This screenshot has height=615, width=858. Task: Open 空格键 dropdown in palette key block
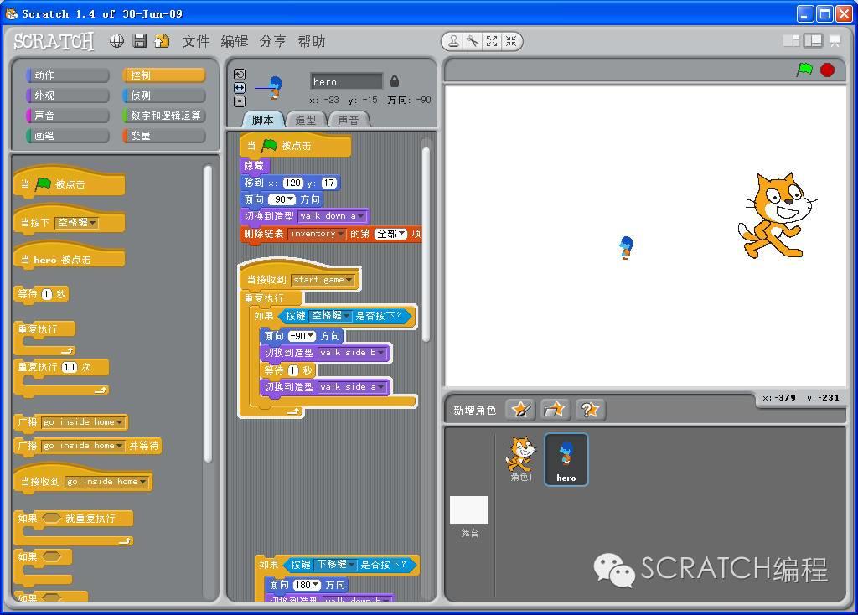coord(93,223)
